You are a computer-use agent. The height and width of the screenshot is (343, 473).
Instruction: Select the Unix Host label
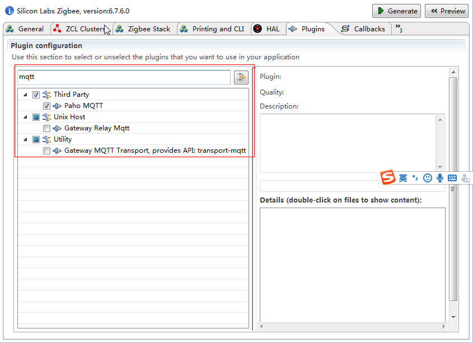[x=69, y=117]
